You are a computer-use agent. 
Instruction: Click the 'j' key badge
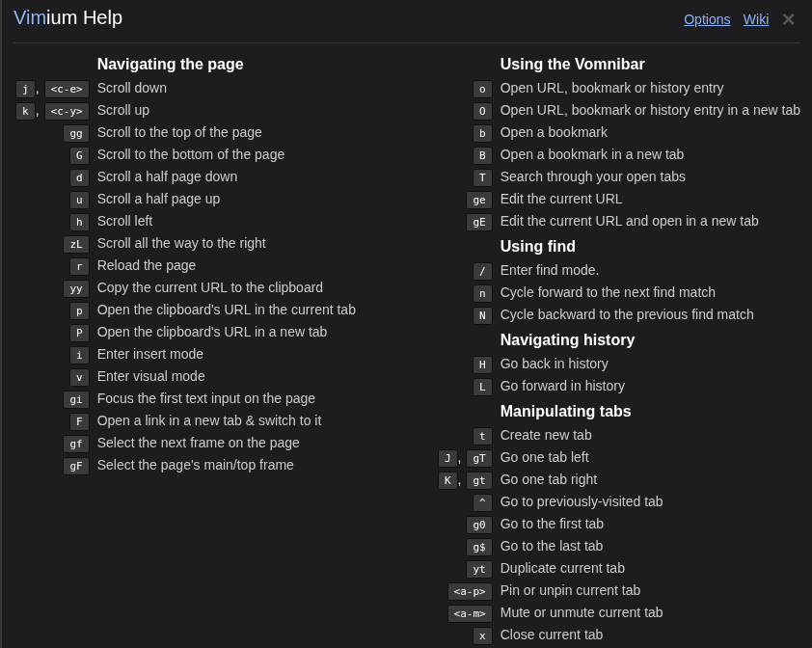25,89
